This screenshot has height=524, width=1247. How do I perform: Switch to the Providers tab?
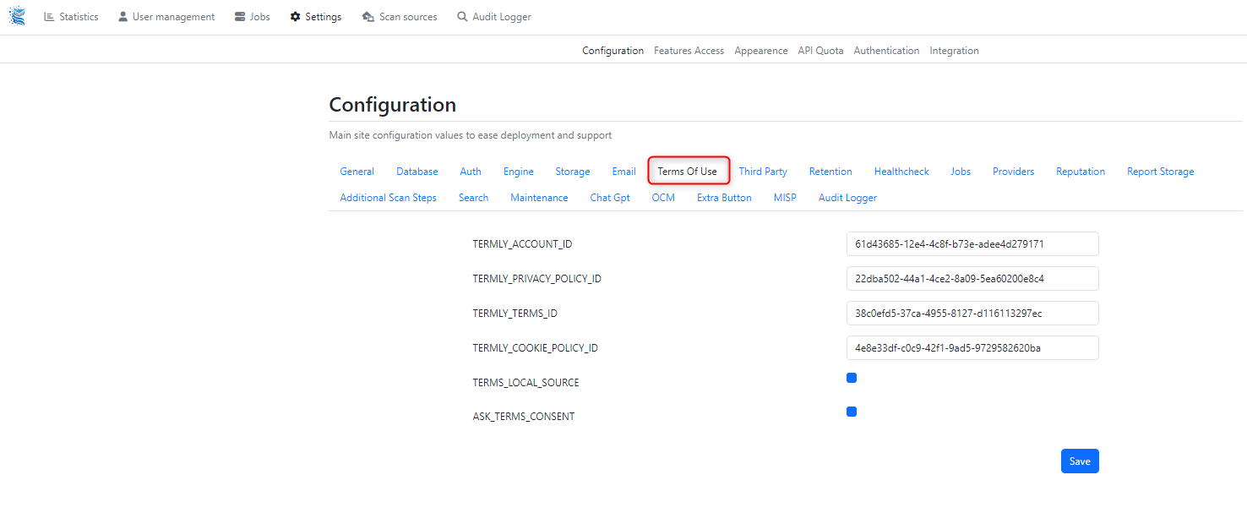1013,172
